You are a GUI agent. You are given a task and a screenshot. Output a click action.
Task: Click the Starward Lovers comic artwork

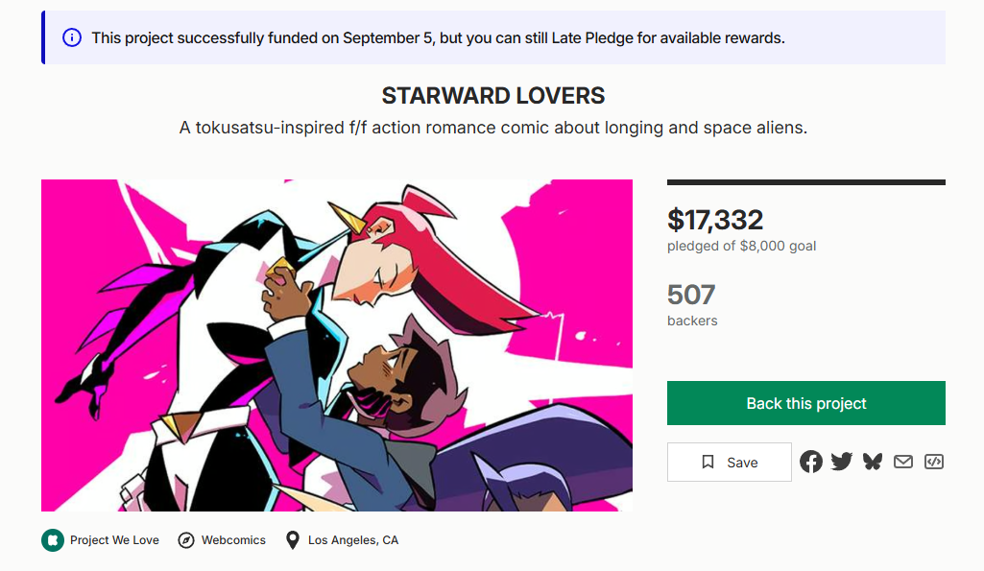click(337, 345)
